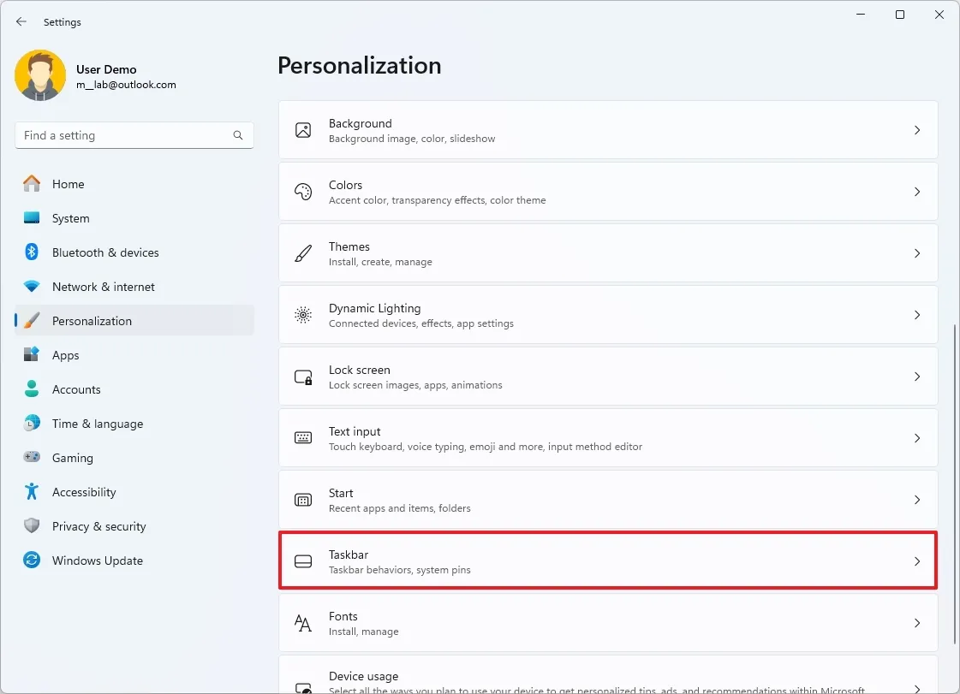This screenshot has height=694, width=960.
Task: Expand the Taskbar settings chevron
Action: click(x=916, y=561)
